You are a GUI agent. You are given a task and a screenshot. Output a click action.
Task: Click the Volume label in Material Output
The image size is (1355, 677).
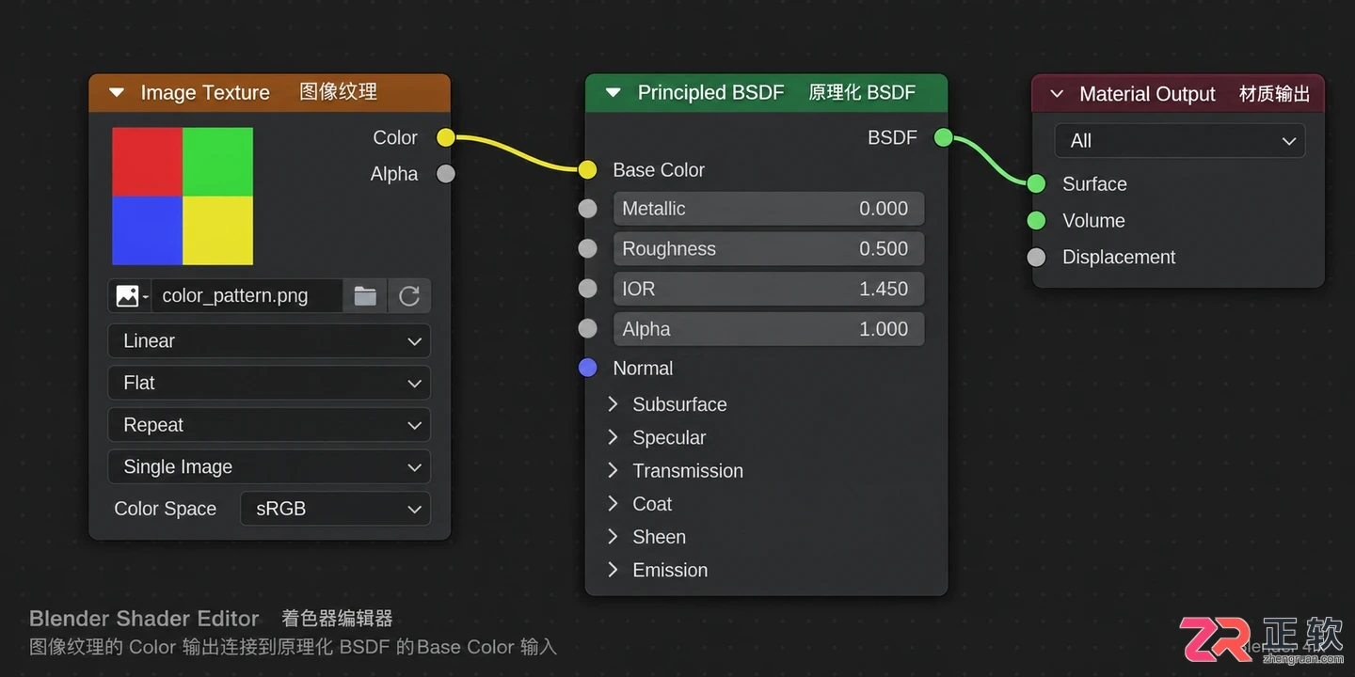[1093, 221]
